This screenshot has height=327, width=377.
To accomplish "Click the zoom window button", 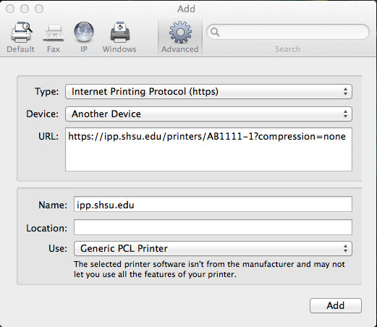I will click(39, 9).
